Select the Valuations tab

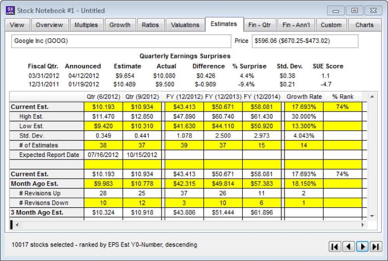coord(185,25)
